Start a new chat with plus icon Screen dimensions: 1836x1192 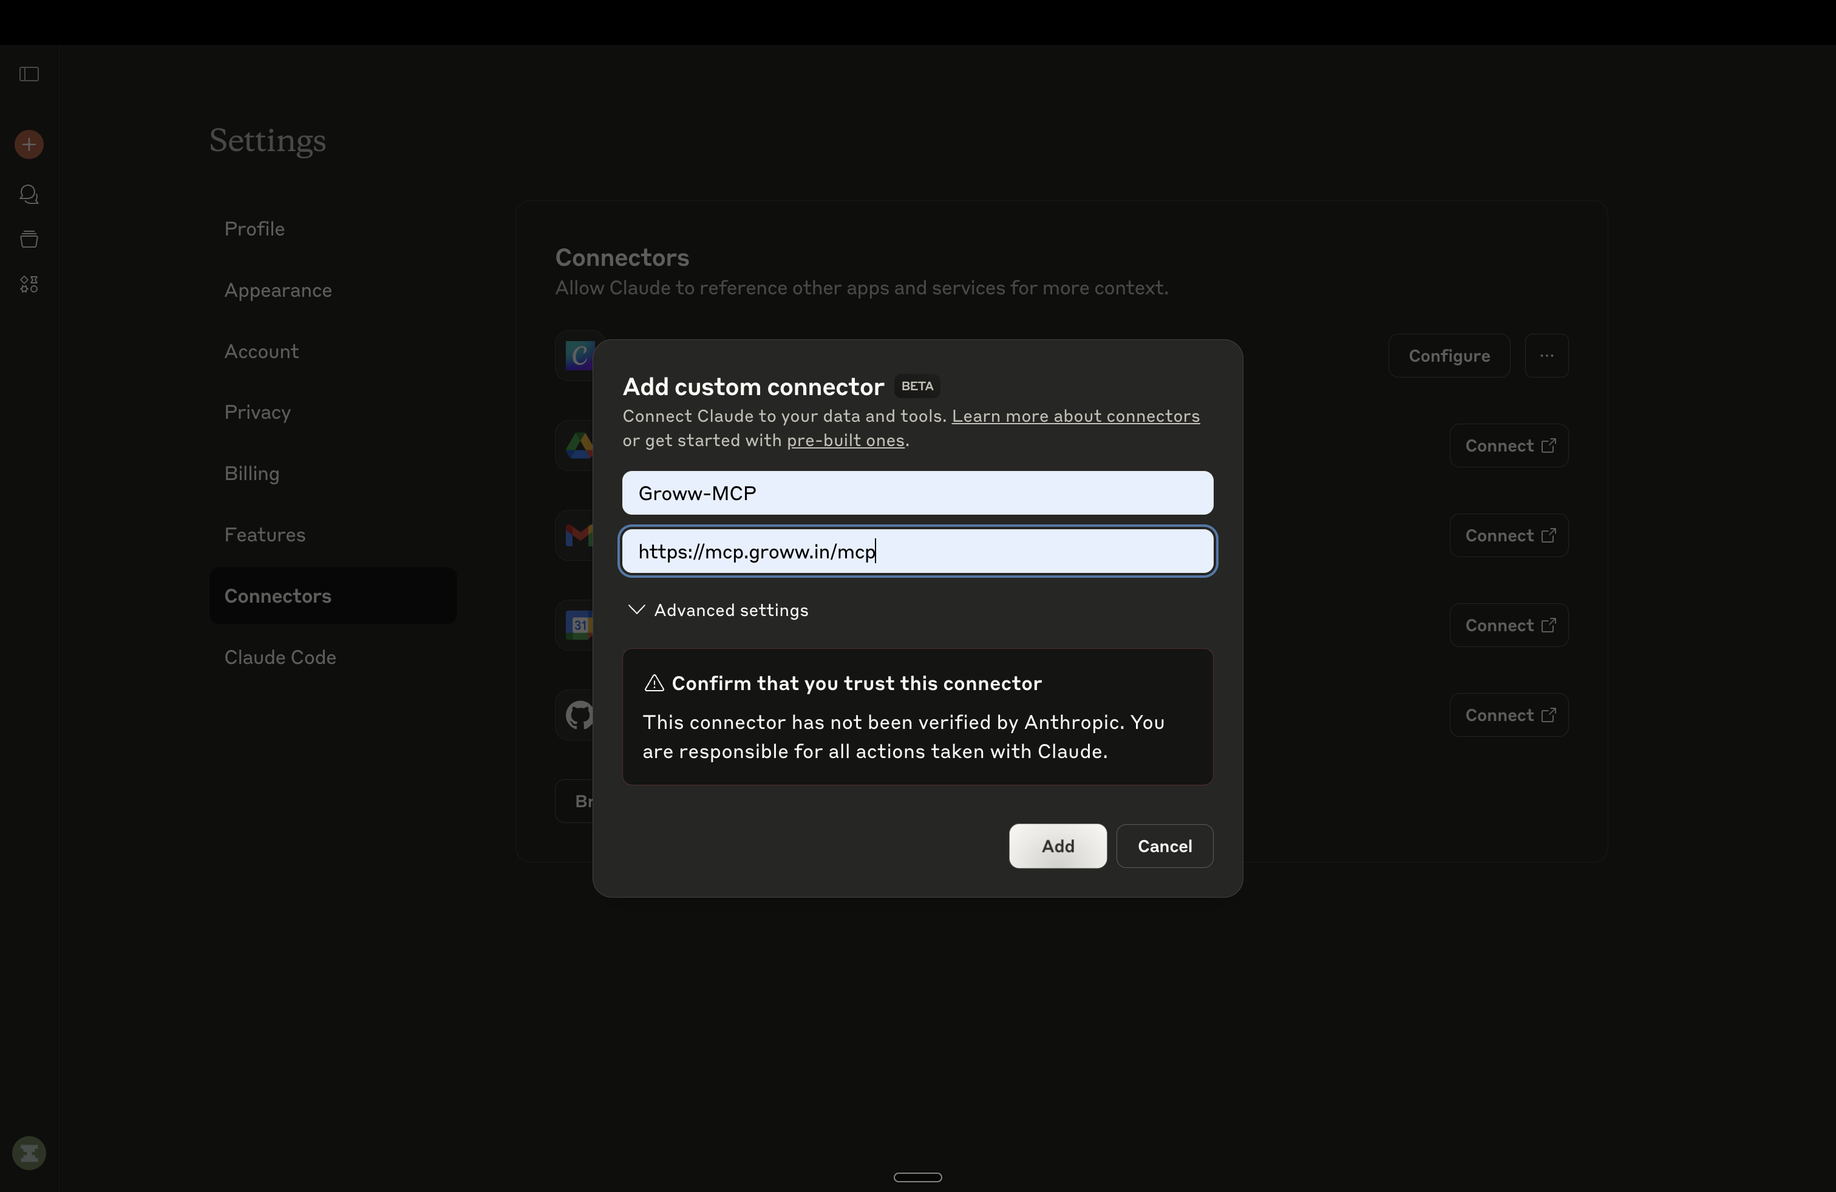click(29, 144)
